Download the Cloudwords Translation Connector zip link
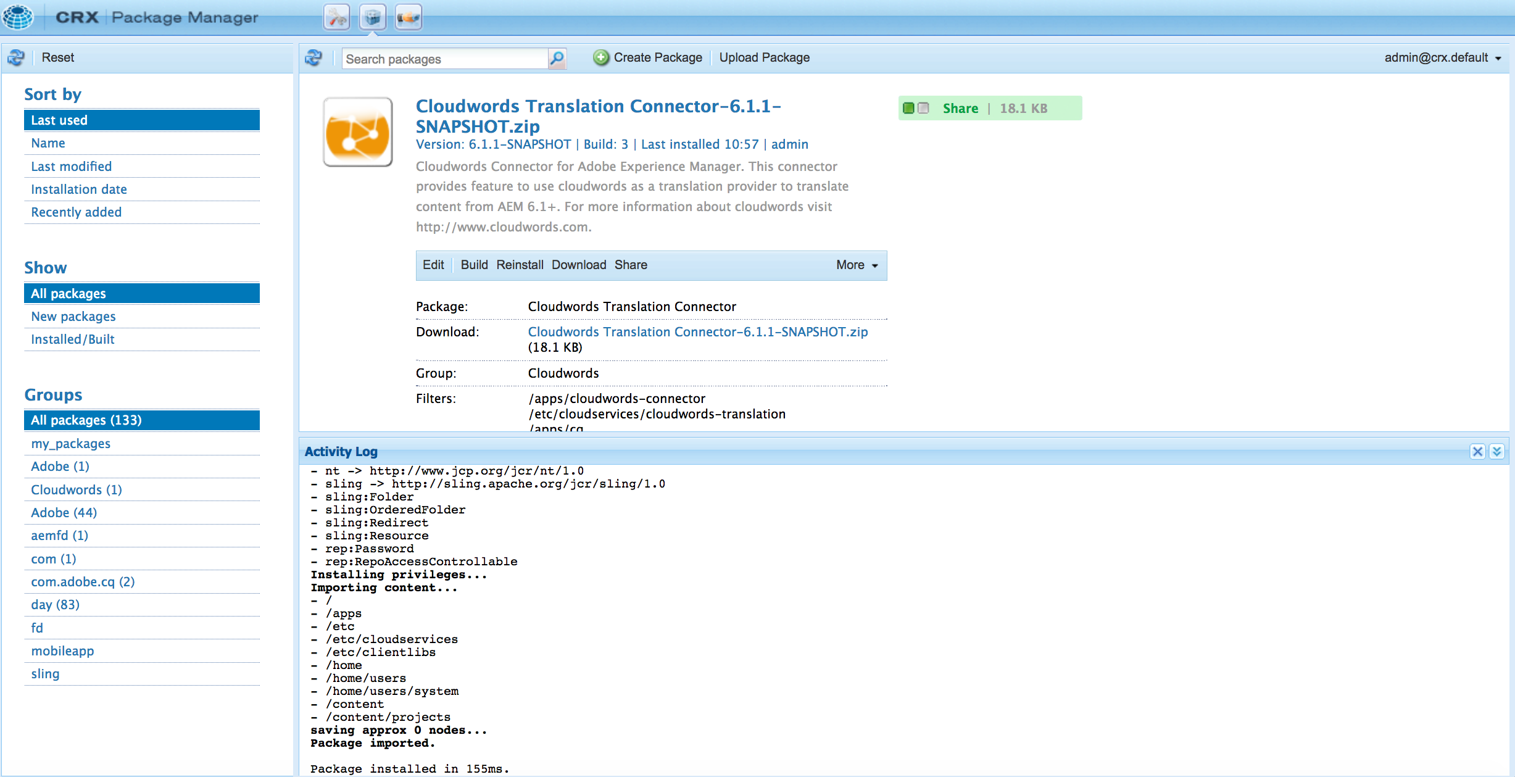 [697, 332]
